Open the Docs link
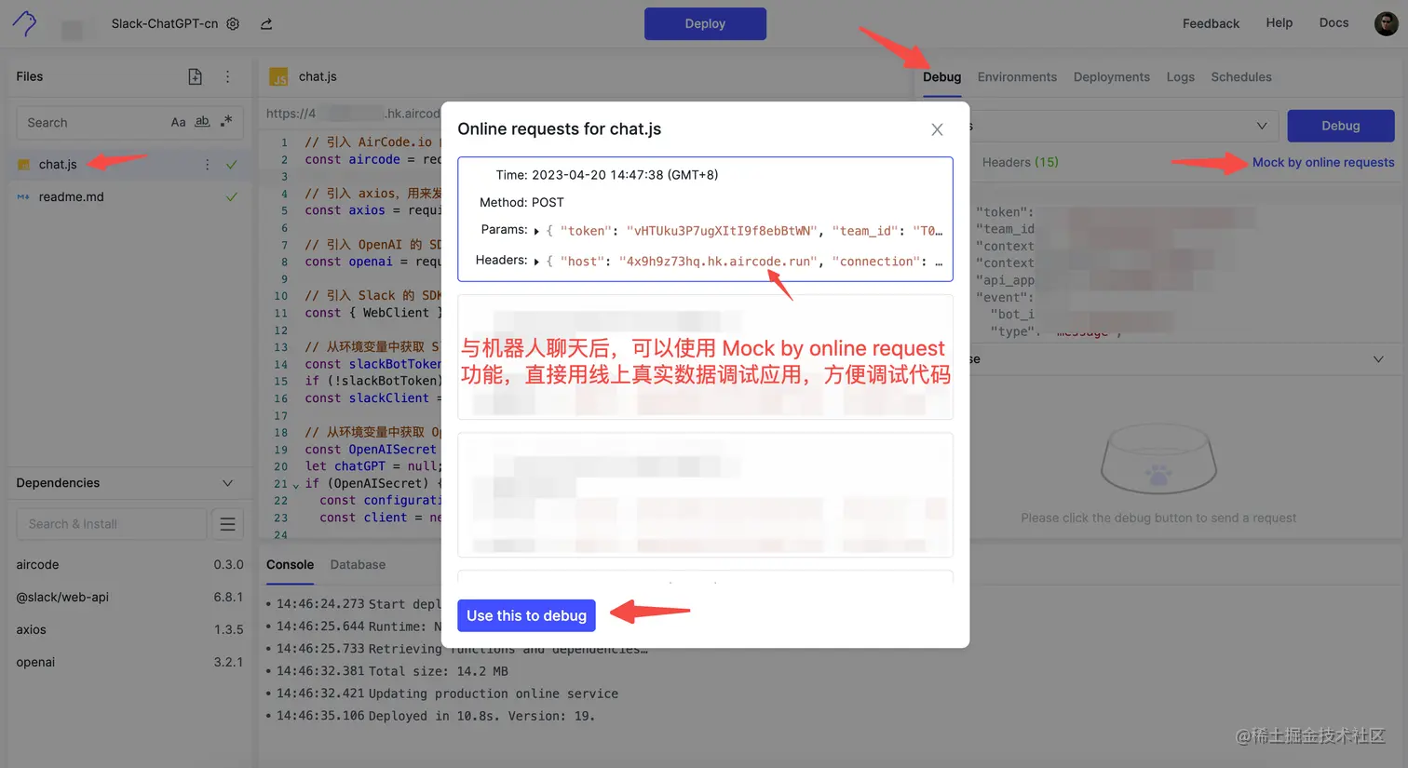Screen dimensions: 1408x768 [1334, 23]
